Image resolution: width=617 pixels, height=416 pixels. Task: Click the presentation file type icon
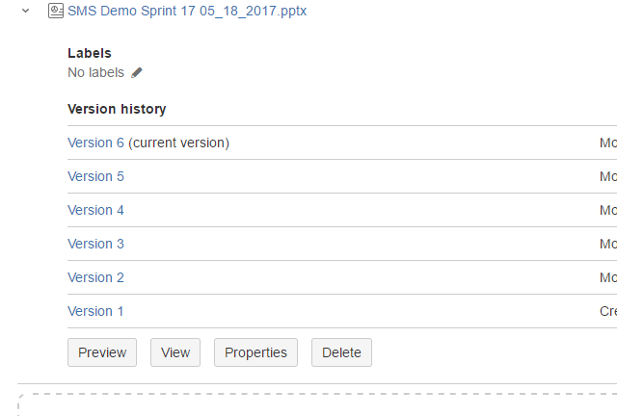pyautogui.click(x=56, y=11)
